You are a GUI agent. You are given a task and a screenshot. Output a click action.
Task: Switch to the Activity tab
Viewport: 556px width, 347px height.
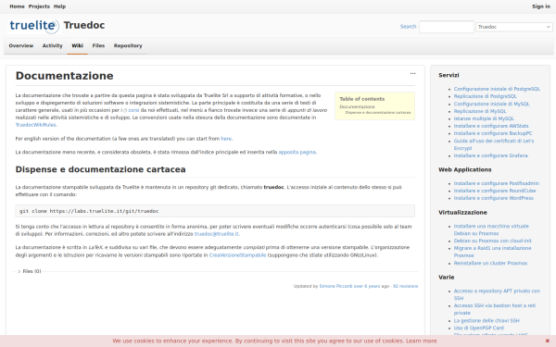point(52,45)
